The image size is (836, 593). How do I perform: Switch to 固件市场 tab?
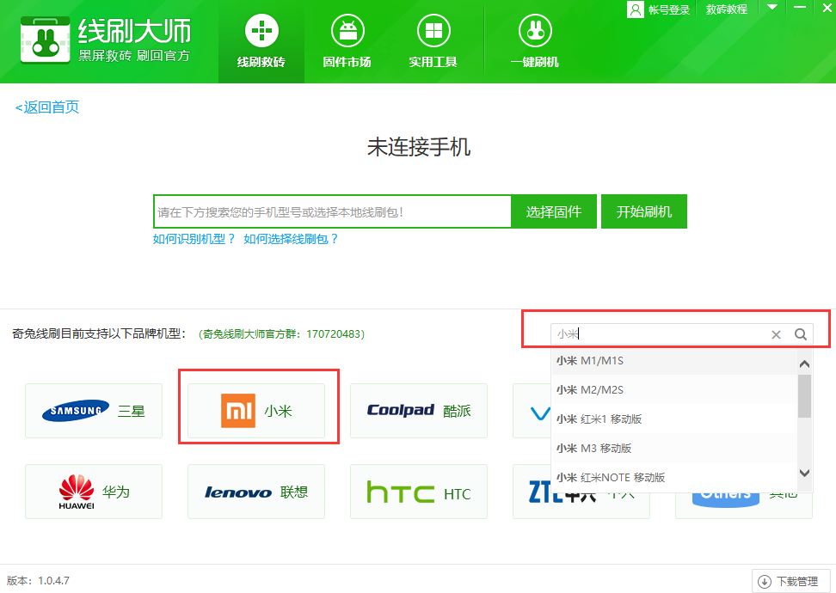click(347, 41)
